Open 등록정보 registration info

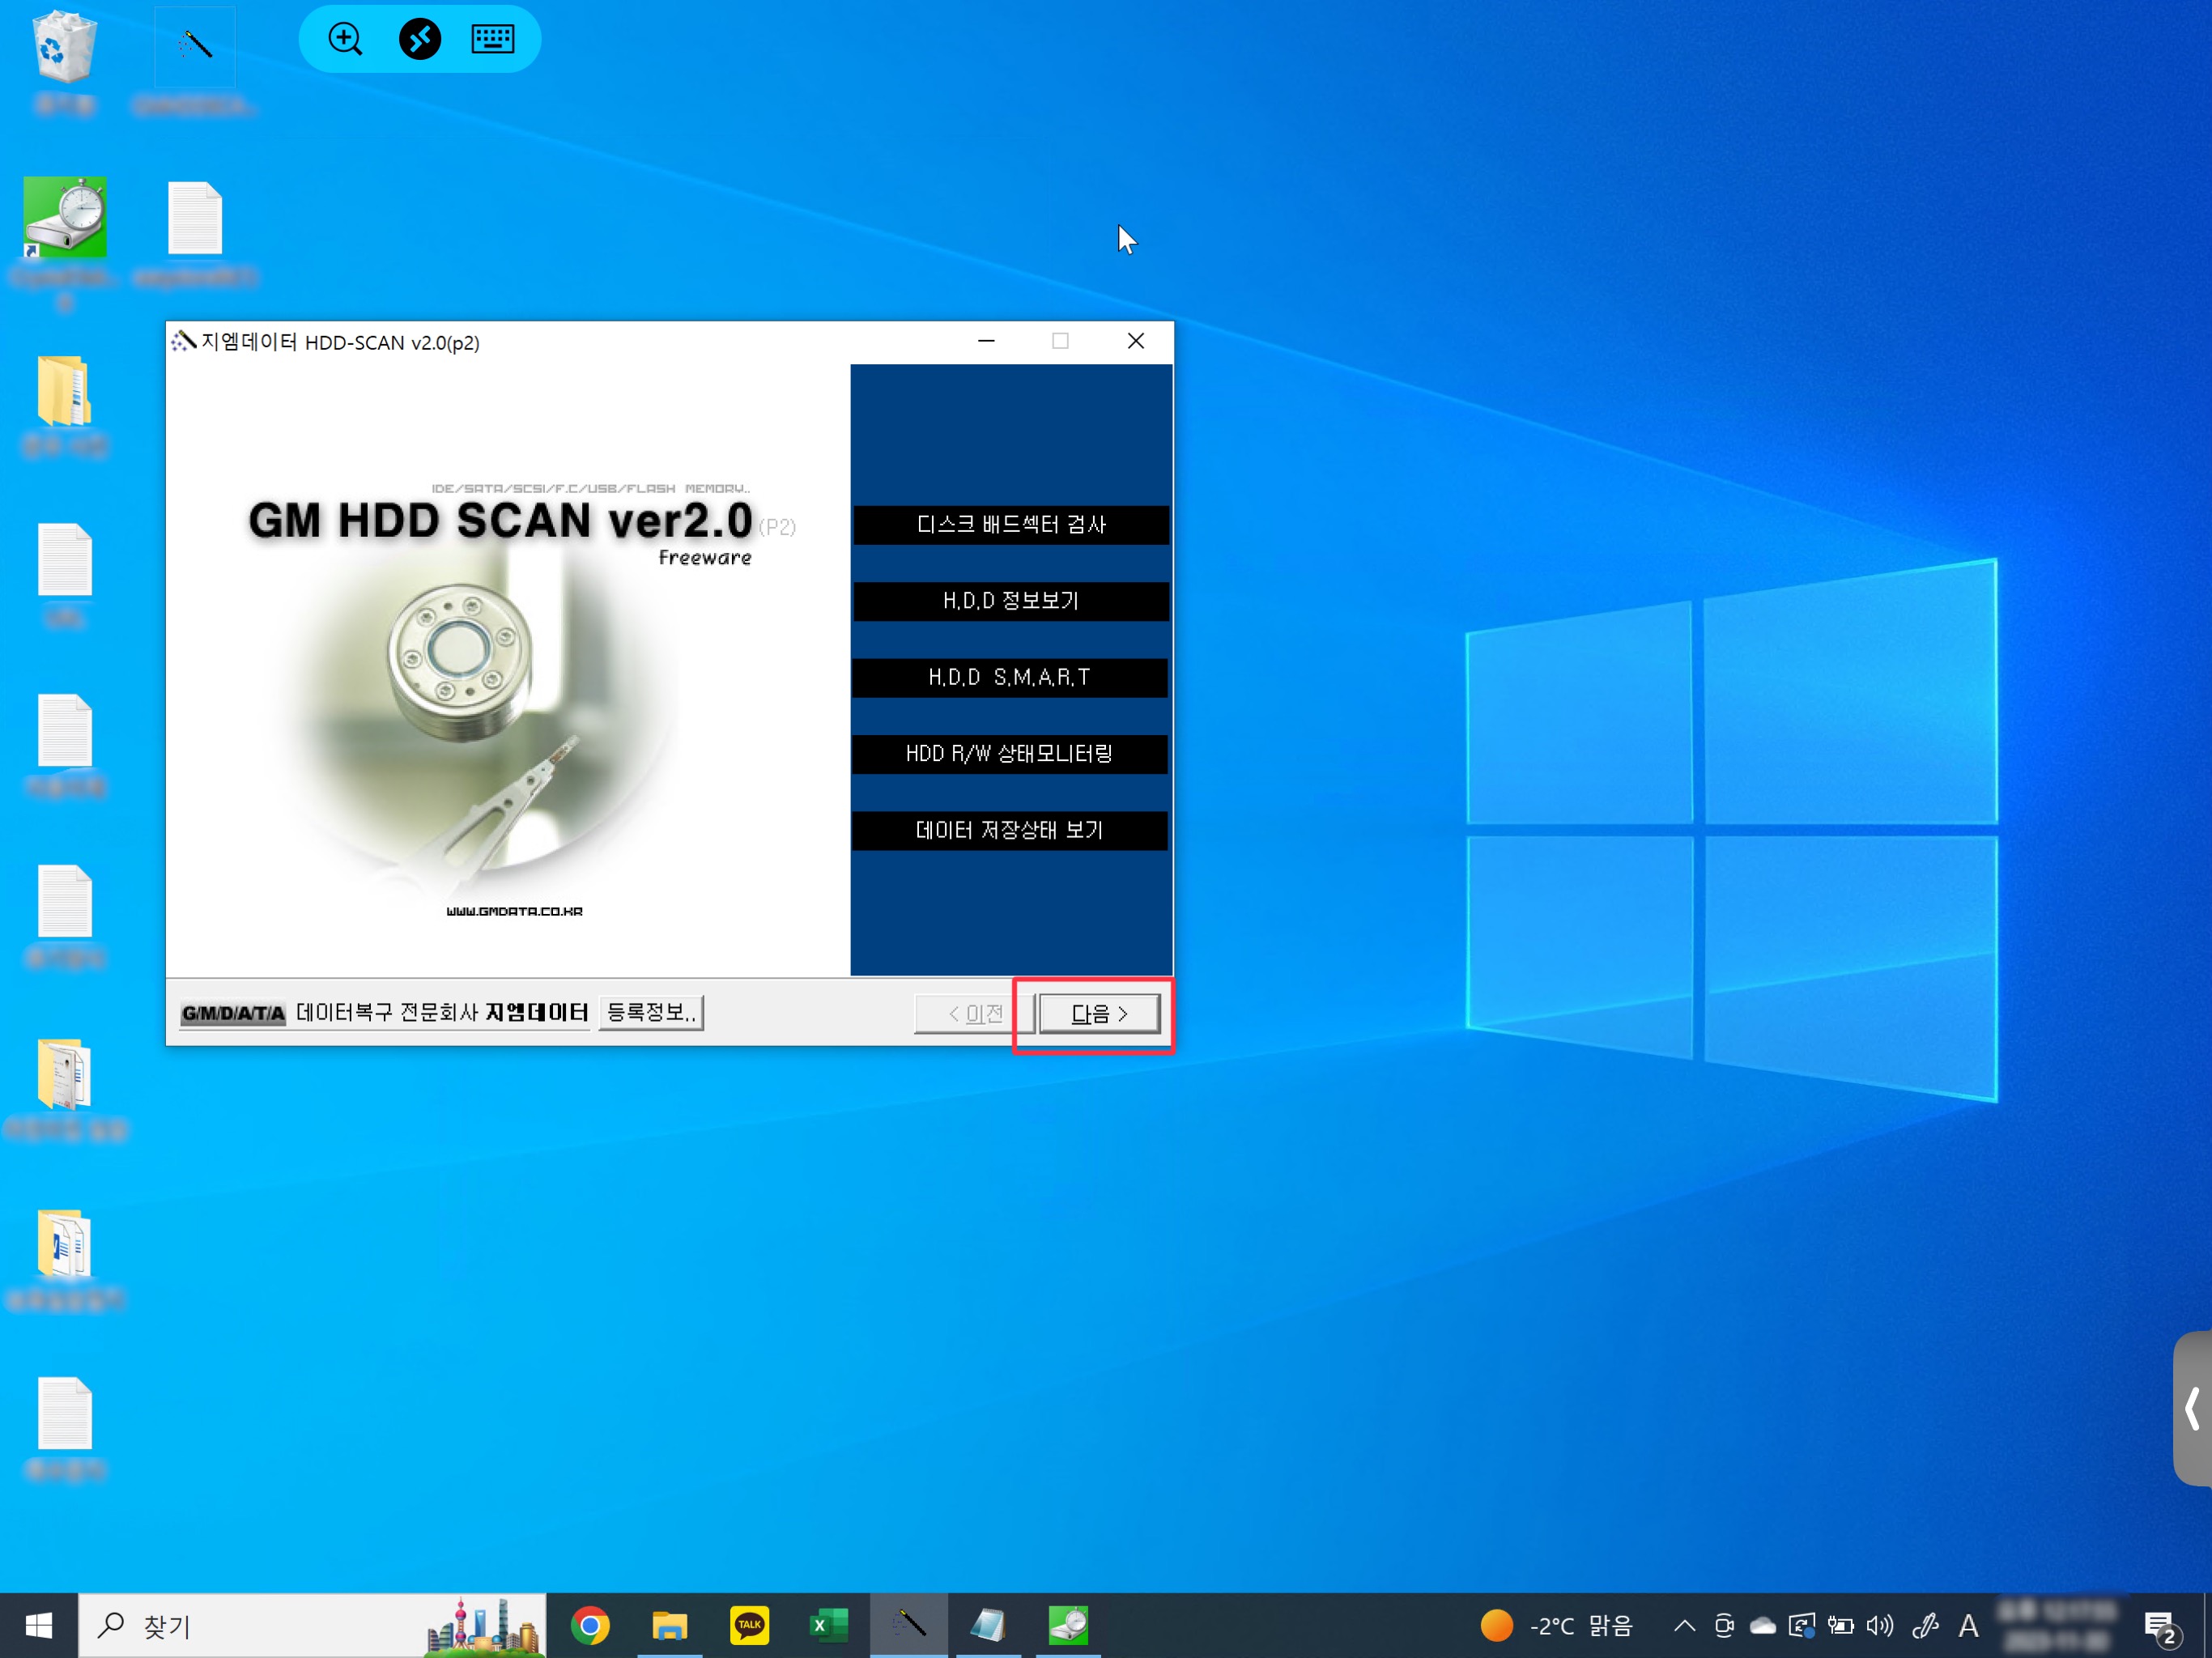click(x=650, y=1012)
